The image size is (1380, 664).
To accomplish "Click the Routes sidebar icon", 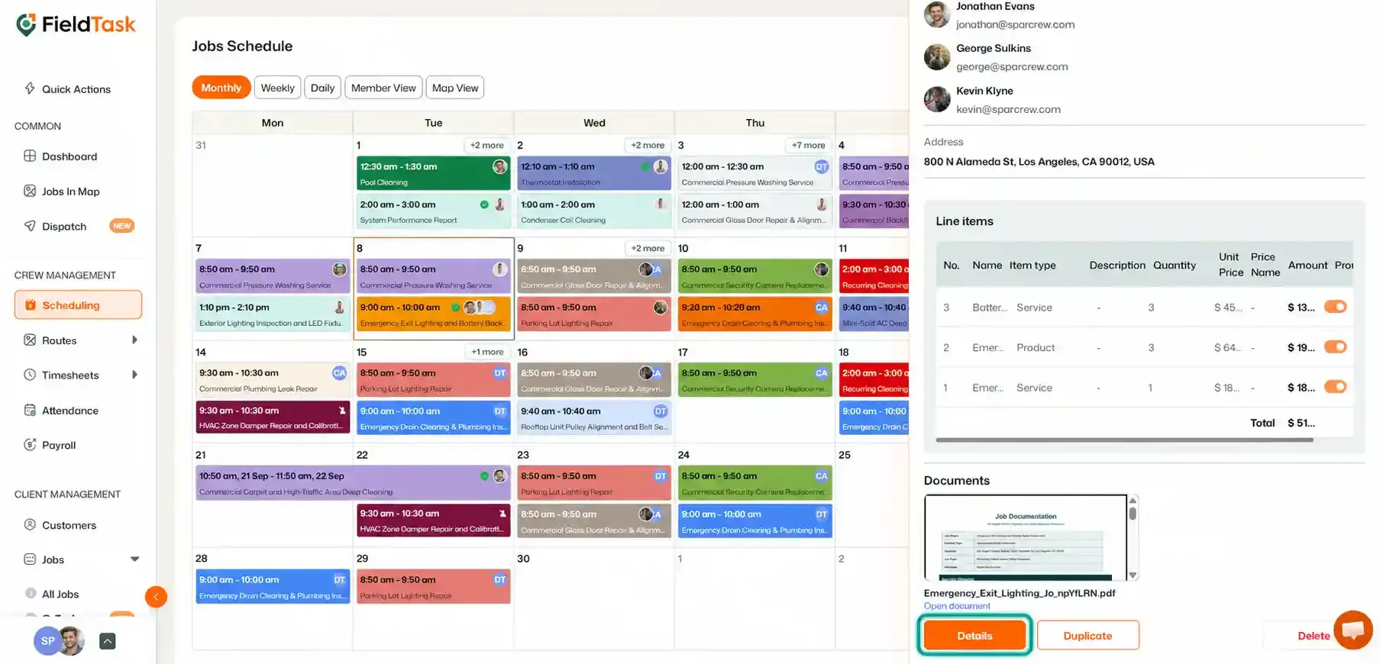I will pyautogui.click(x=30, y=340).
